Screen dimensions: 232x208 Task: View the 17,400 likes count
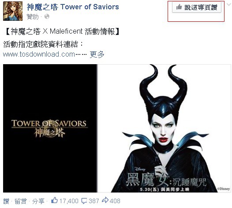pyautogui.click(x=69, y=201)
